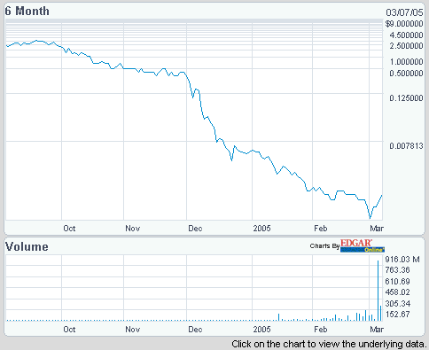Click the 458.02 volume axis label
The width and height of the screenshot is (429, 350).
(397, 292)
